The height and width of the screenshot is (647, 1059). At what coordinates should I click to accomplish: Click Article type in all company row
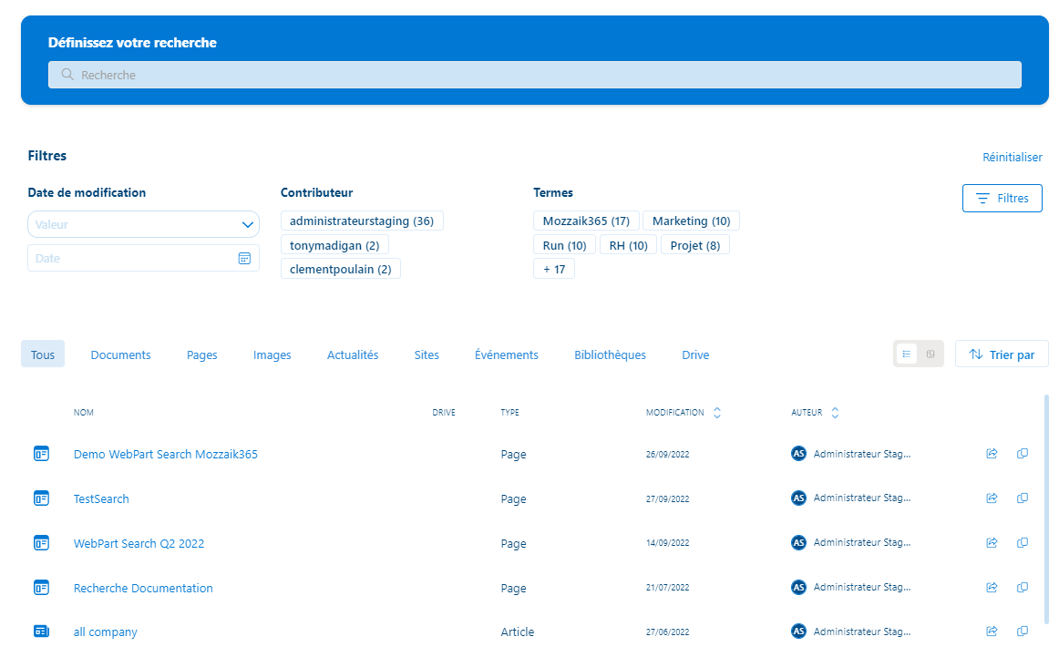518,632
